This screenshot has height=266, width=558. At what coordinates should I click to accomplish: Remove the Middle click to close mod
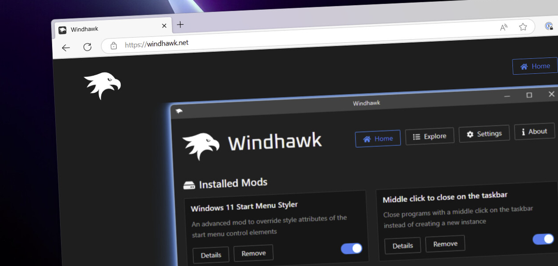click(445, 244)
